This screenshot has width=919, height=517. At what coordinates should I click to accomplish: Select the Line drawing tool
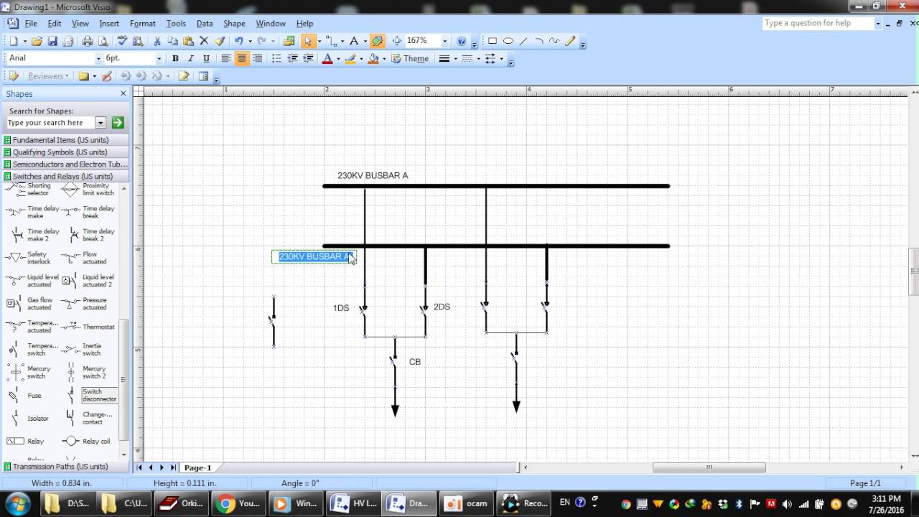pos(523,41)
